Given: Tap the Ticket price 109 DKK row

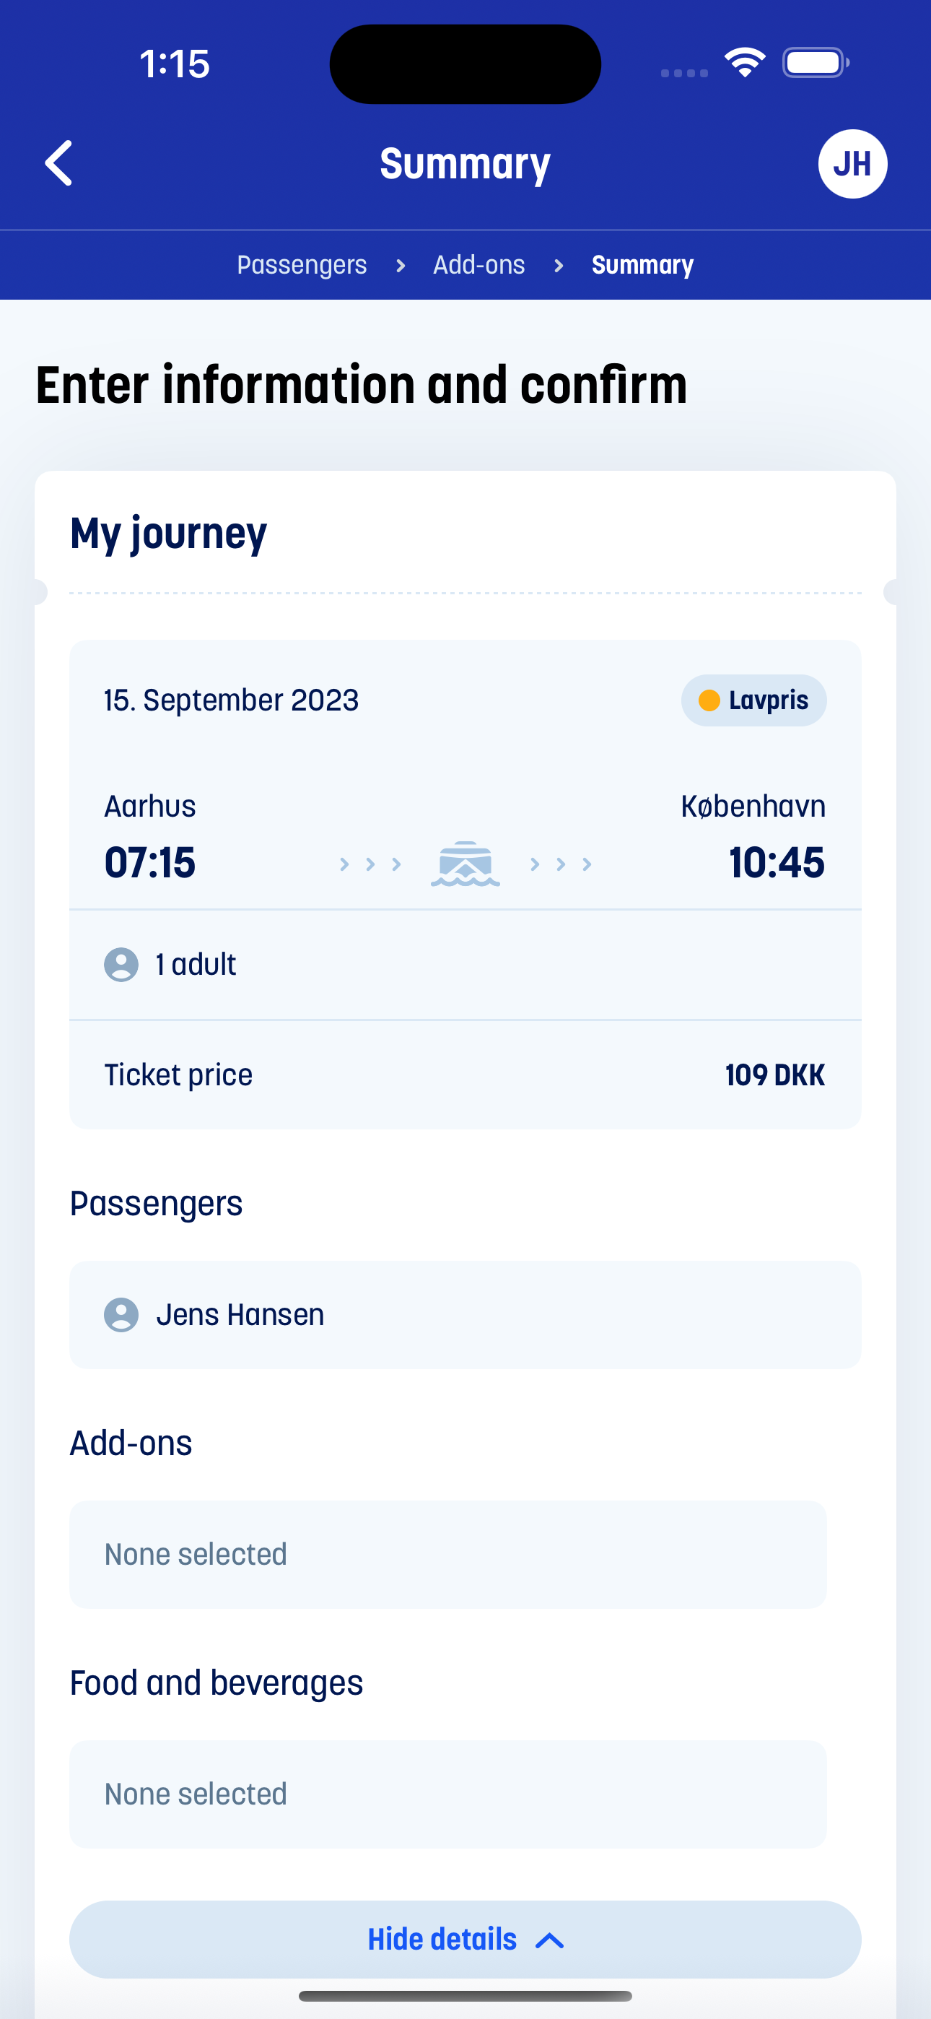Looking at the screenshot, I should click(x=465, y=1074).
